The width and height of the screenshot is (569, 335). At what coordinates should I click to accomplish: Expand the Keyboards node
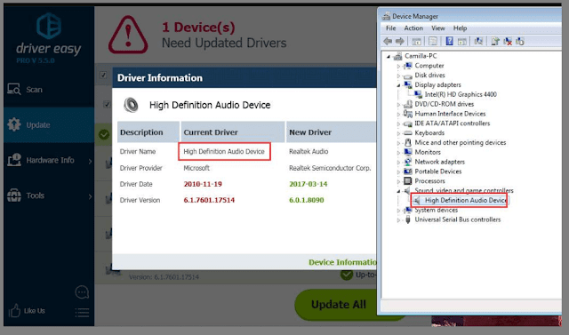(x=398, y=133)
